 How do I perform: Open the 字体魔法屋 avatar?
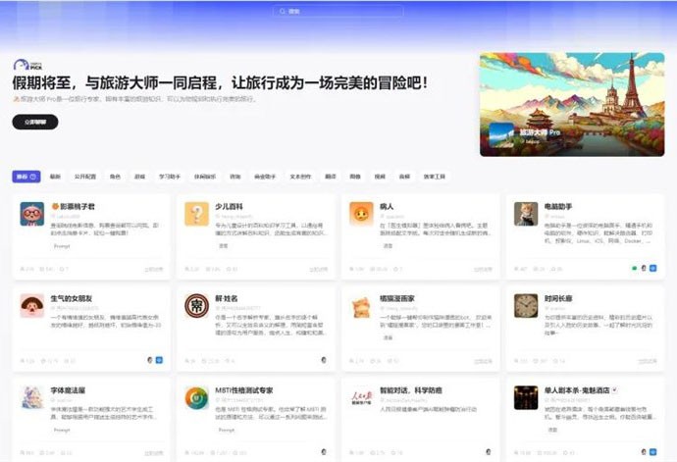click(x=32, y=397)
